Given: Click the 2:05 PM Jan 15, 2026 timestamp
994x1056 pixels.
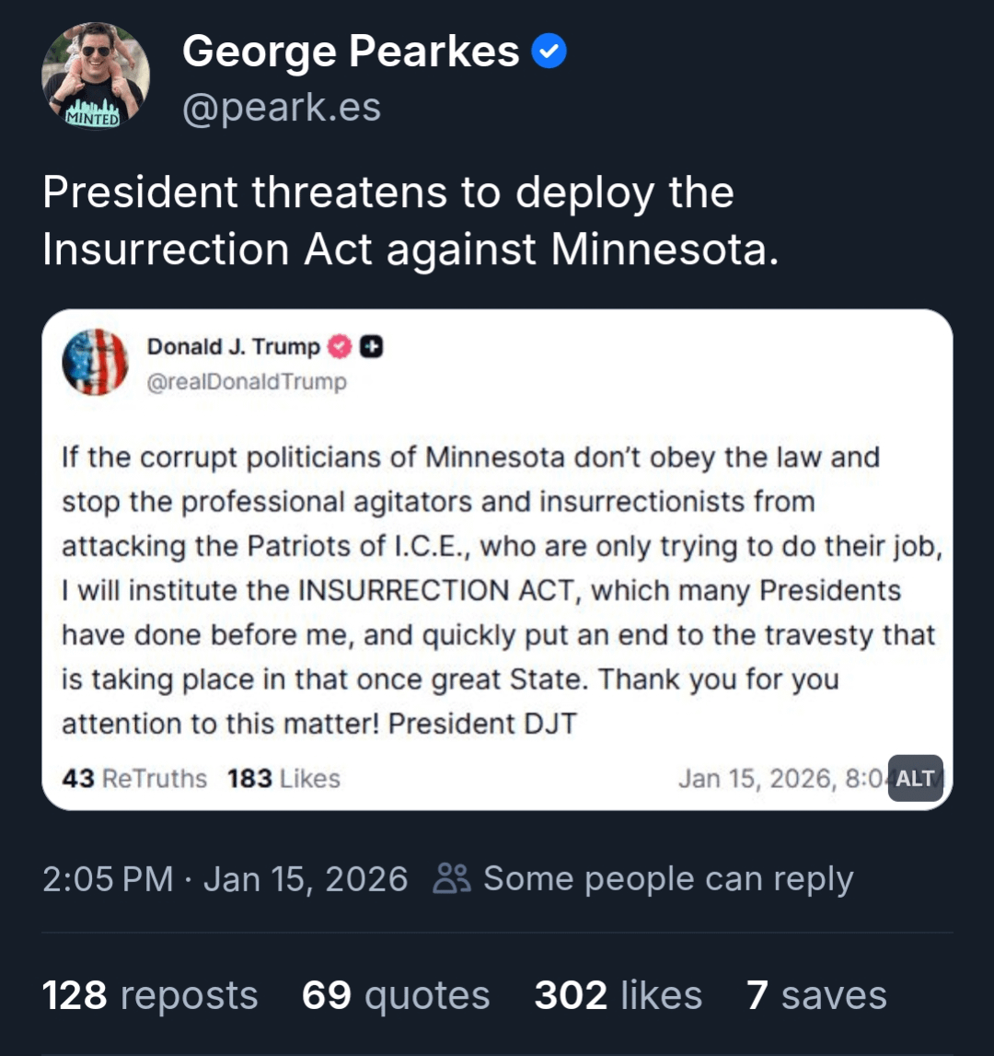Looking at the screenshot, I should click(225, 879).
